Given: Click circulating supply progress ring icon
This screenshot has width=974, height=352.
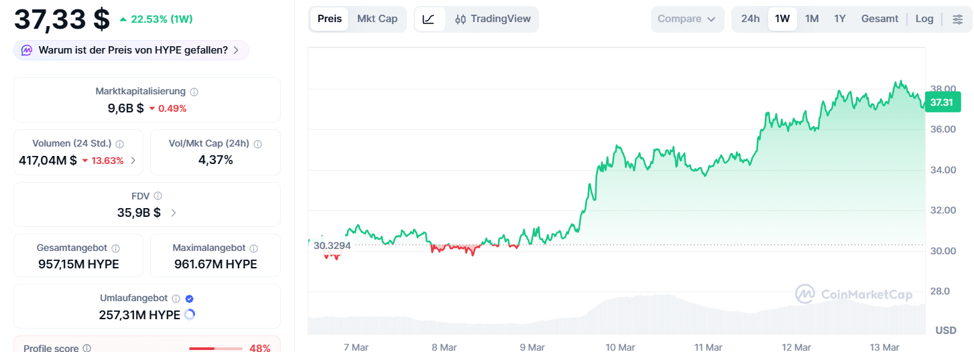Looking at the screenshot, I should [x=189, y=315].
